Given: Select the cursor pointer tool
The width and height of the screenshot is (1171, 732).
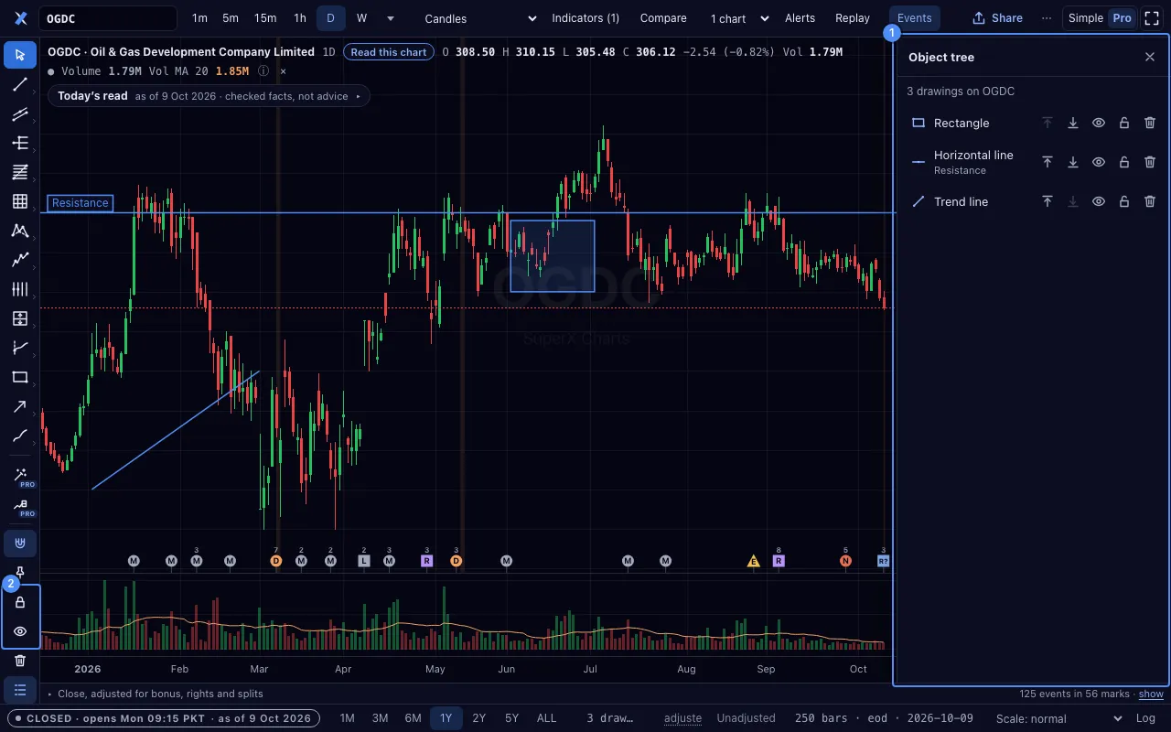Looking at the screenshot, I should 20,55.
